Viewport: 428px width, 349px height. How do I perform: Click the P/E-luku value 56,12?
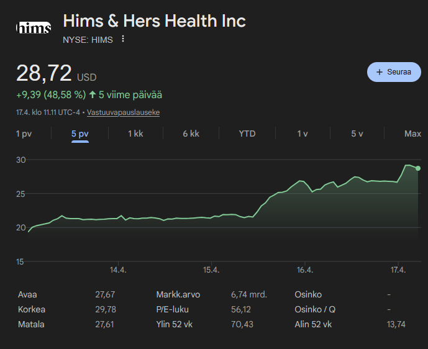(241, 309)
